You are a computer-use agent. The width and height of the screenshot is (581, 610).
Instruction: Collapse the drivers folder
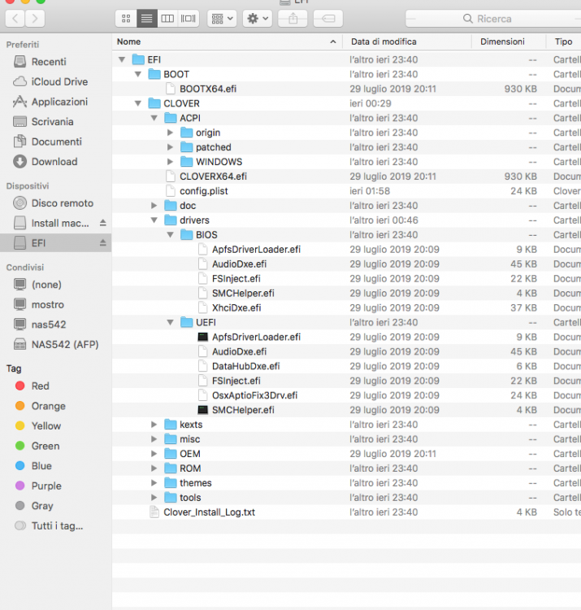tap(154, 220)
